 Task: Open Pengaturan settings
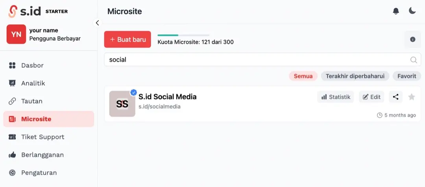tap(39, 172)
